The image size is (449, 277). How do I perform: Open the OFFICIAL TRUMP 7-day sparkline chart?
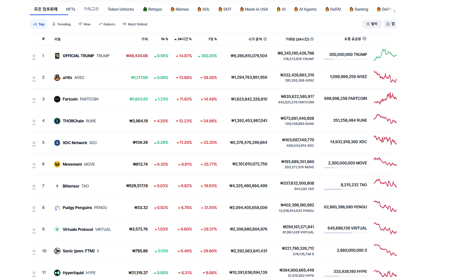pos(385,55)
